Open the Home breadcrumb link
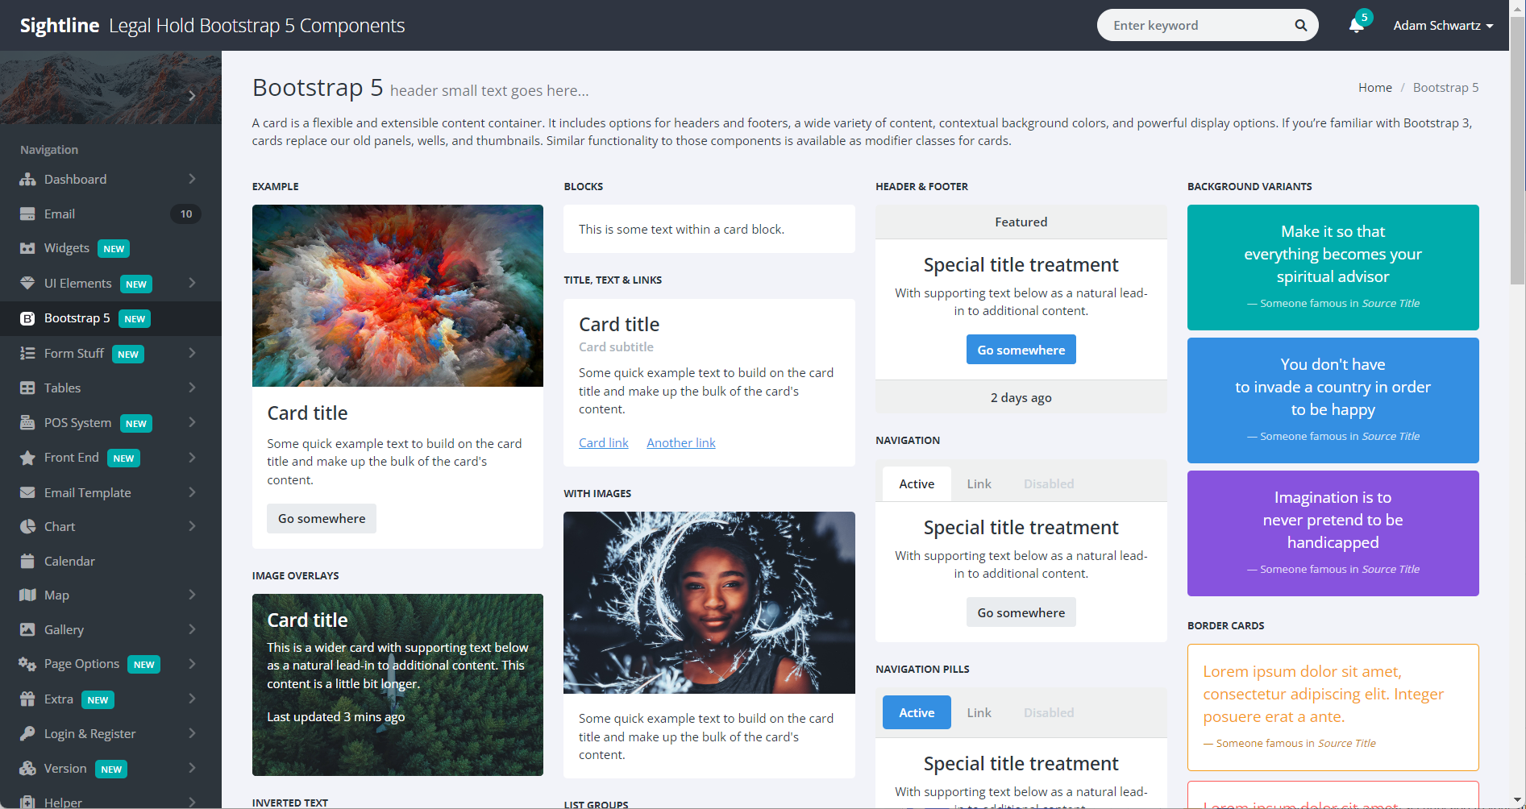Screen dimensions: 1526x809 tap(1374, 88)
